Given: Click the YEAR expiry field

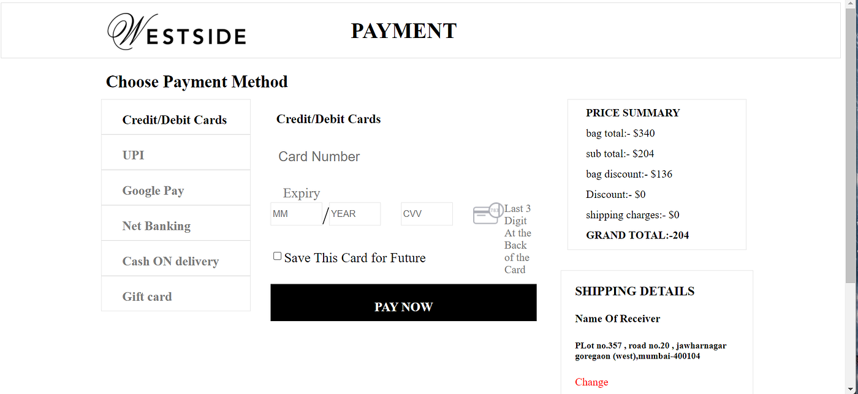Looking at the screenshot, I should point(355,214).
